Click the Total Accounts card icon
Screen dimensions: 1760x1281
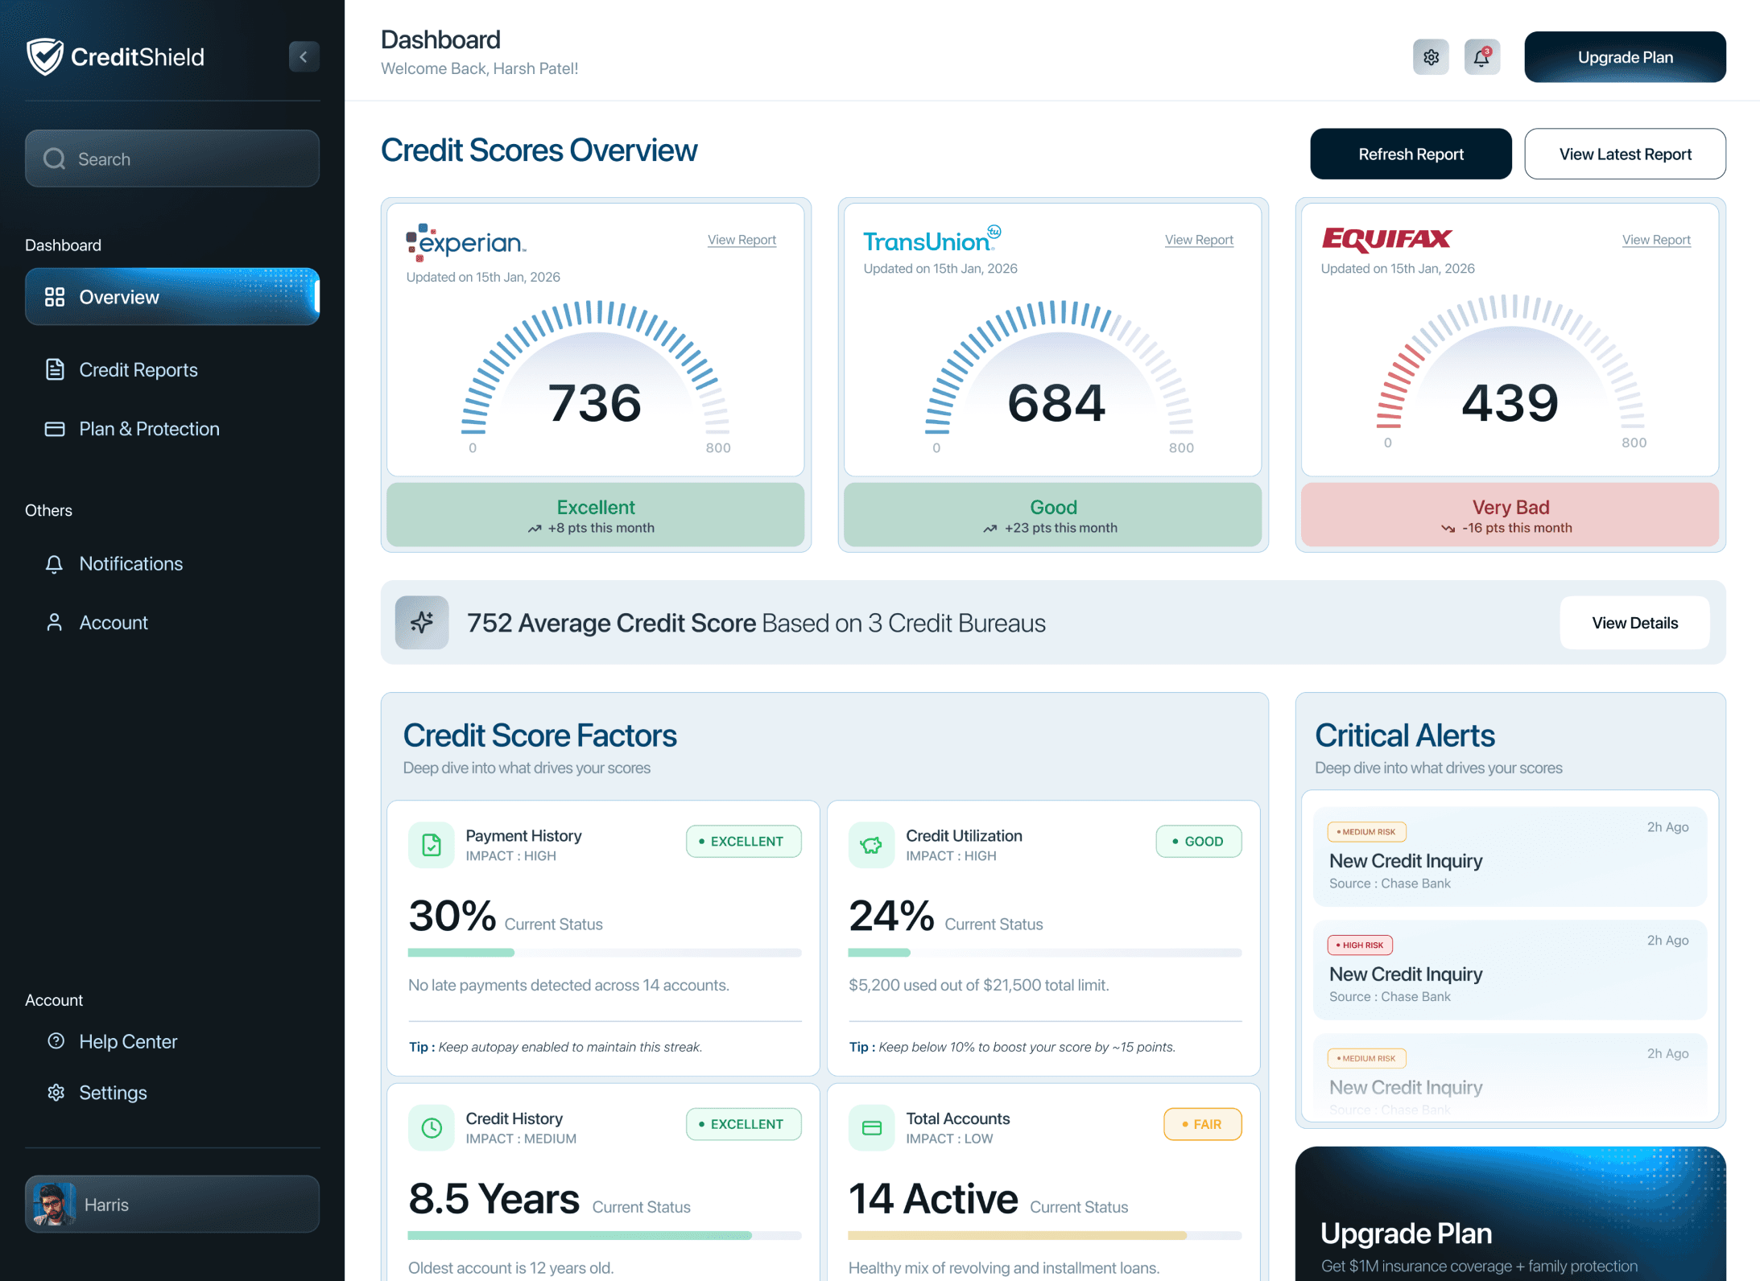[x=871, y=1127]
